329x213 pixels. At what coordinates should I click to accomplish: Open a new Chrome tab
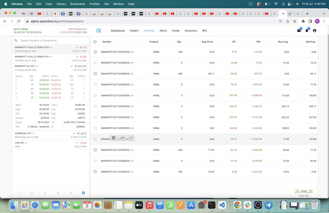(x=307, y=14)
